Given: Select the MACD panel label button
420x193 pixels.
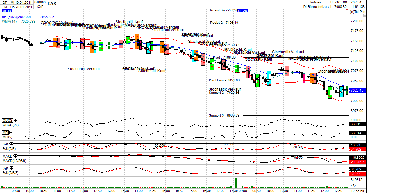Looking at the screenshot, I should 7,156.
